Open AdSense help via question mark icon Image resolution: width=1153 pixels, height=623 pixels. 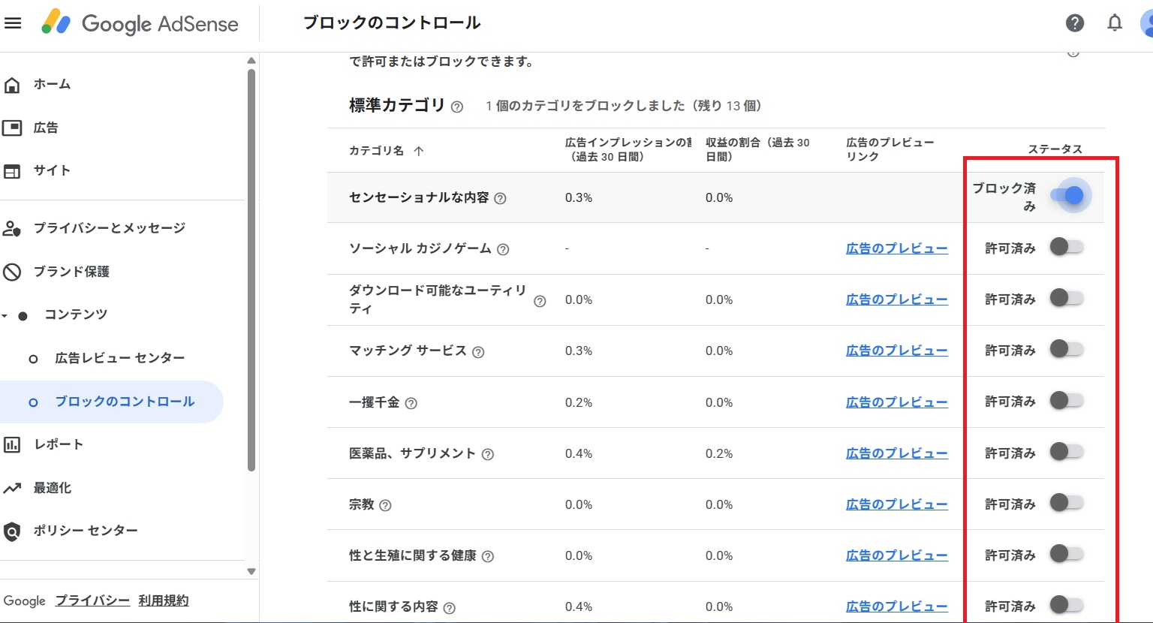click(1074, 23)
